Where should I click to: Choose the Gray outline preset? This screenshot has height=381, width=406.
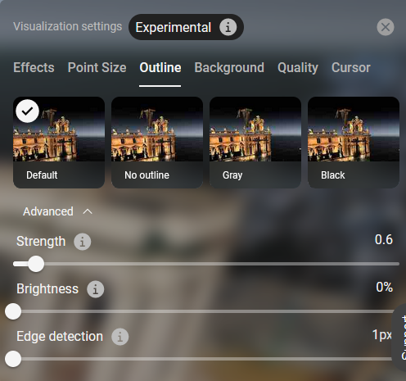[x=255, y=143]
